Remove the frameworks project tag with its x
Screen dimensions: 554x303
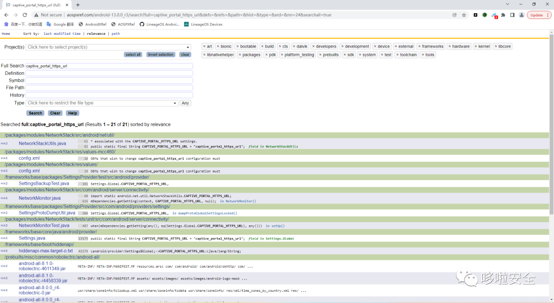coord(420,47)
